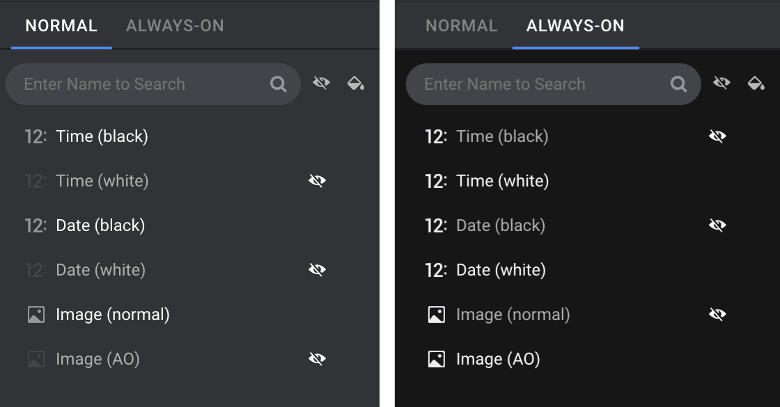The height and width of the screenshot is (407, 780).
Task: Focus the Normal panel name search field
Action: (x=139, y=84)
